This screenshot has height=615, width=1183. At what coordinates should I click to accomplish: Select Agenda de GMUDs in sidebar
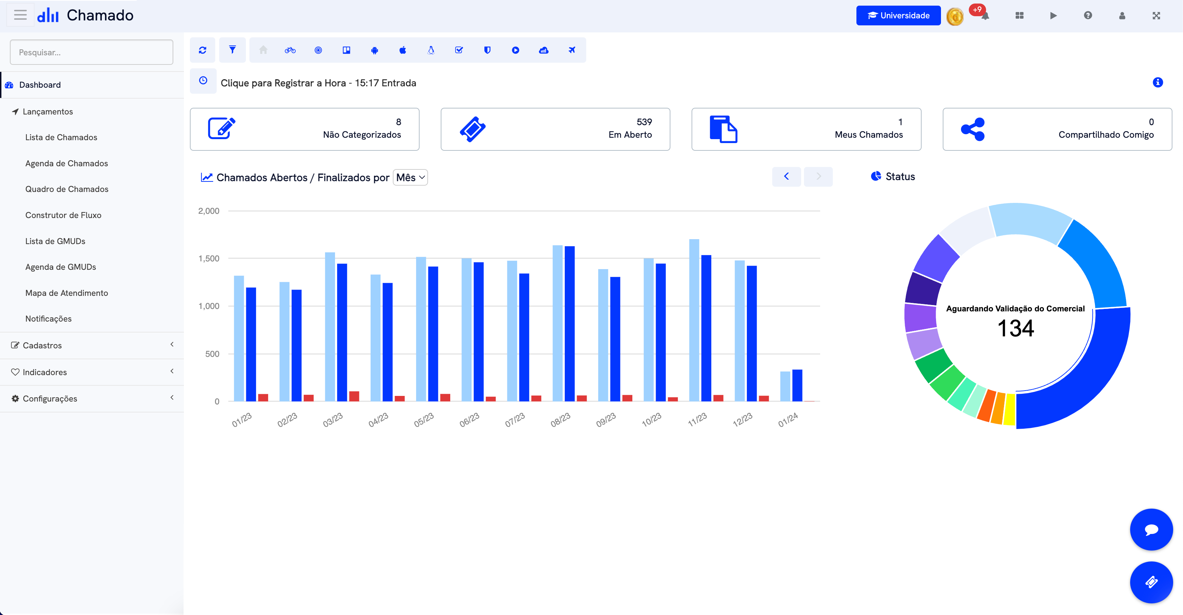[x=60, y=266]
